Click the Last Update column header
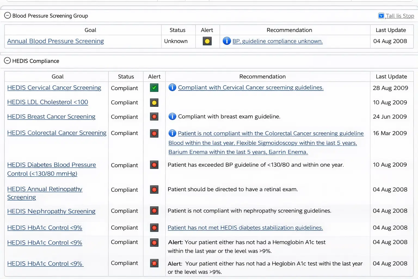418x279 pixels. (391, 76)
